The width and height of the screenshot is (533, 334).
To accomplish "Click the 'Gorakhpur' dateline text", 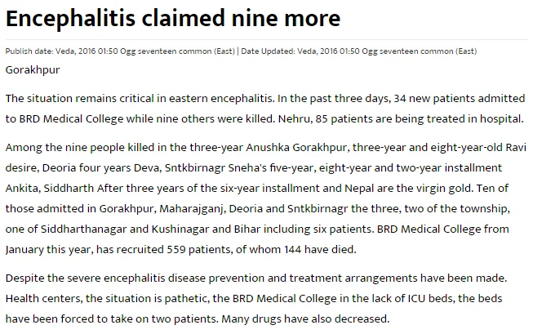I will 33,70.
